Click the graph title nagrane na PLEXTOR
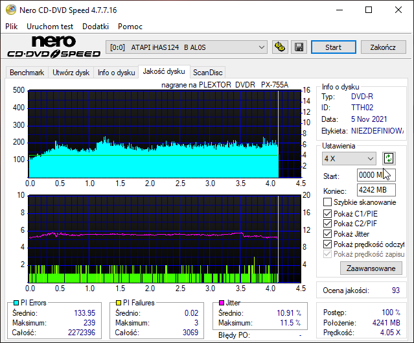The height and width of the screenshot is (343, 414). point(225,85)
